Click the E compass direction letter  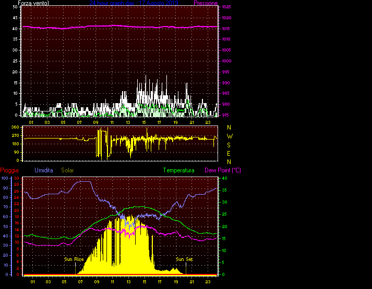(x=229, y=153)
